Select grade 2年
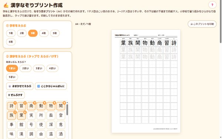This screenshot has width=222, height=139. pyautogui.click(x=22, y=33)
